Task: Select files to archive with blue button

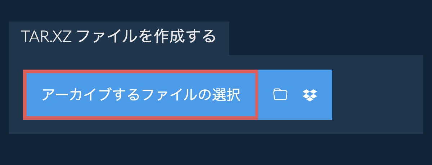Action: pos(141,95)
